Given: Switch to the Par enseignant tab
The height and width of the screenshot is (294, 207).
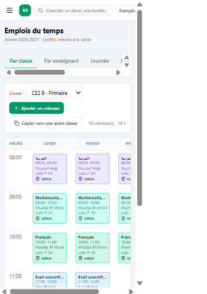Looking at the screenshot, I should (x=61, y=61).
